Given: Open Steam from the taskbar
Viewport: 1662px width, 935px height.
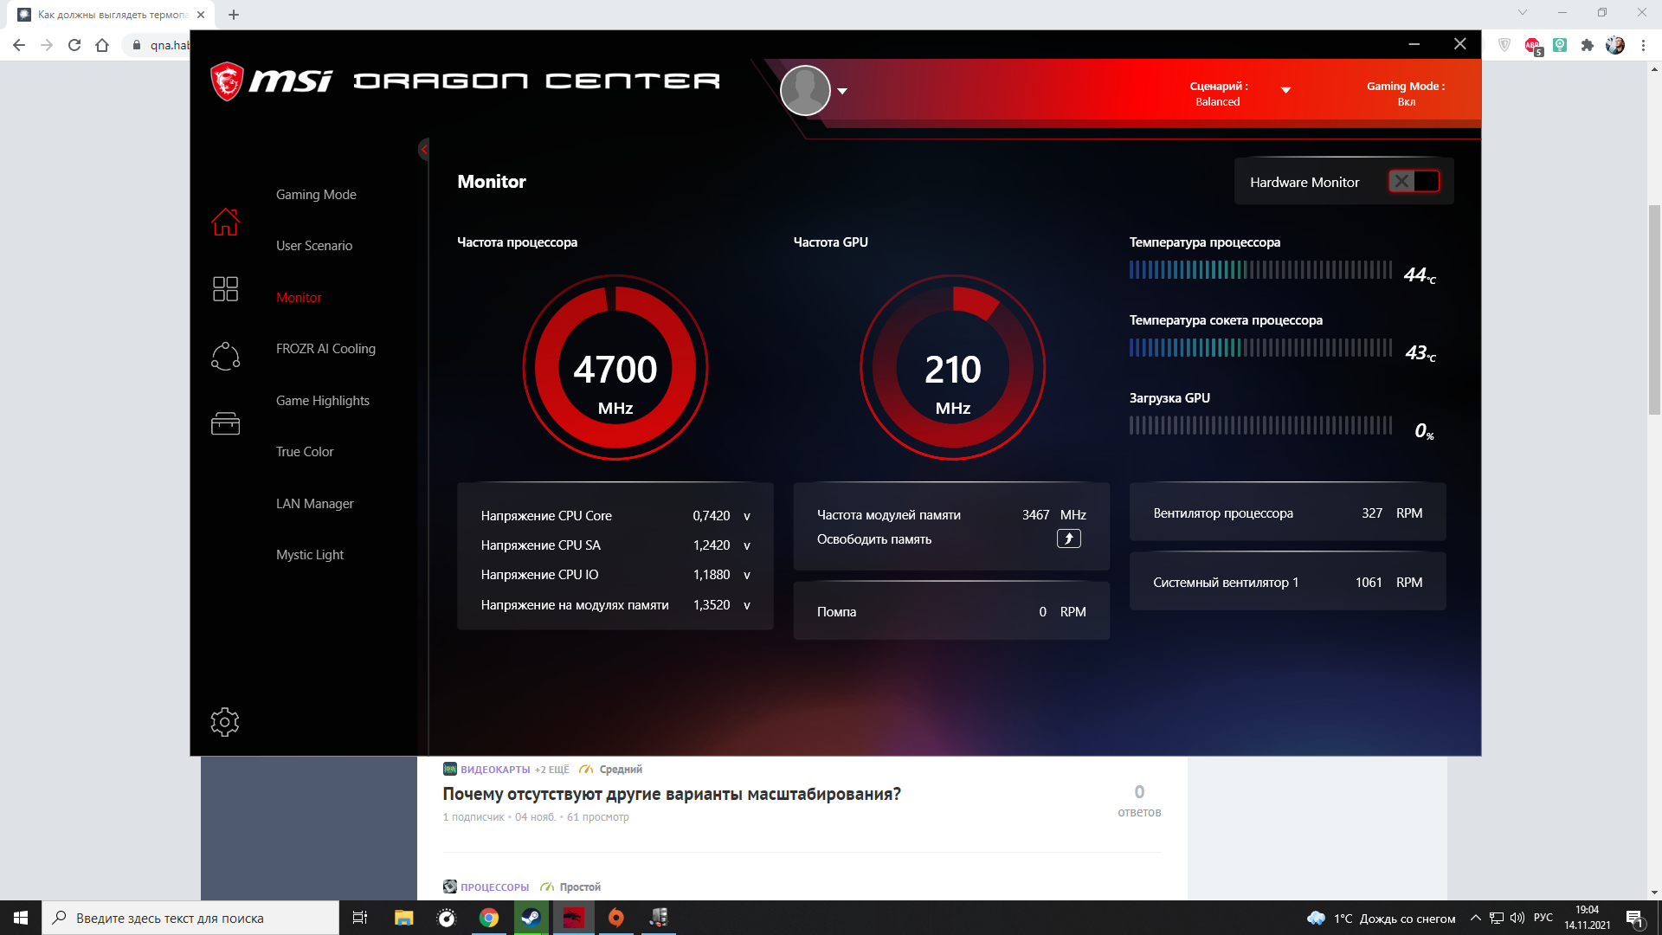Looking at the screenshot, I should click(531, 918).
